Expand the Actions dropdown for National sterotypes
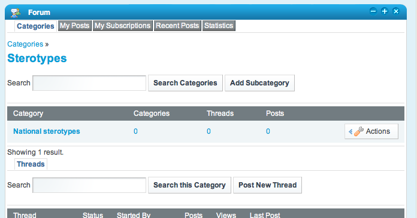 371,131
